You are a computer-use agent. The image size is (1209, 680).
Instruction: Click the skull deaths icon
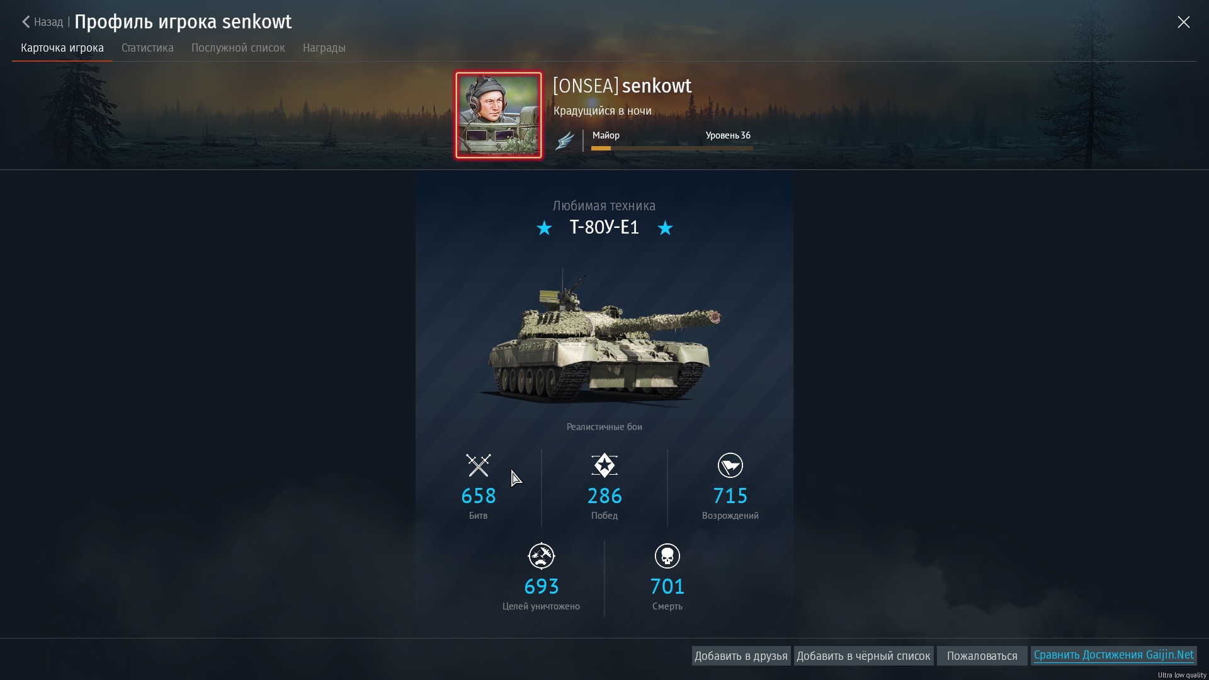667,556
